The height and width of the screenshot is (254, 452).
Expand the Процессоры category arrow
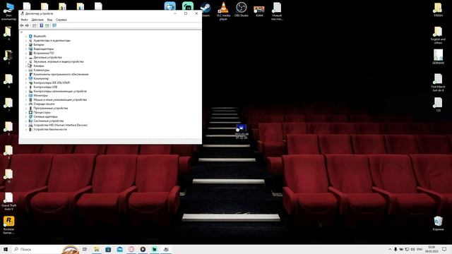click(26, 112)
